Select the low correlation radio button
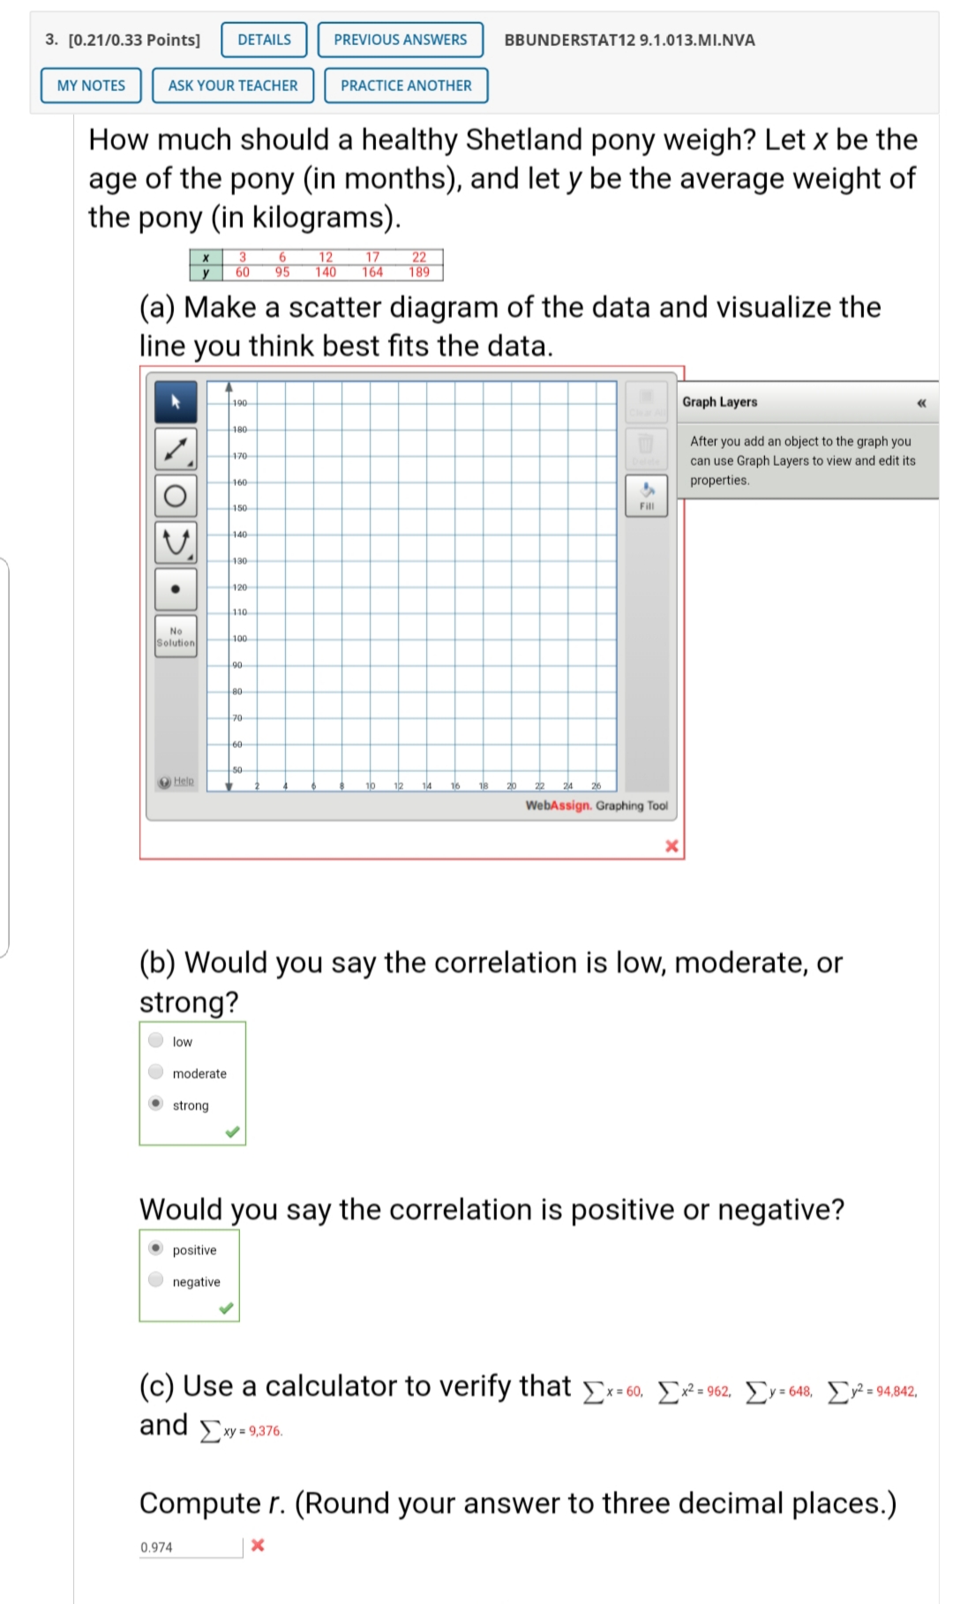 (x=155, y=1041)
